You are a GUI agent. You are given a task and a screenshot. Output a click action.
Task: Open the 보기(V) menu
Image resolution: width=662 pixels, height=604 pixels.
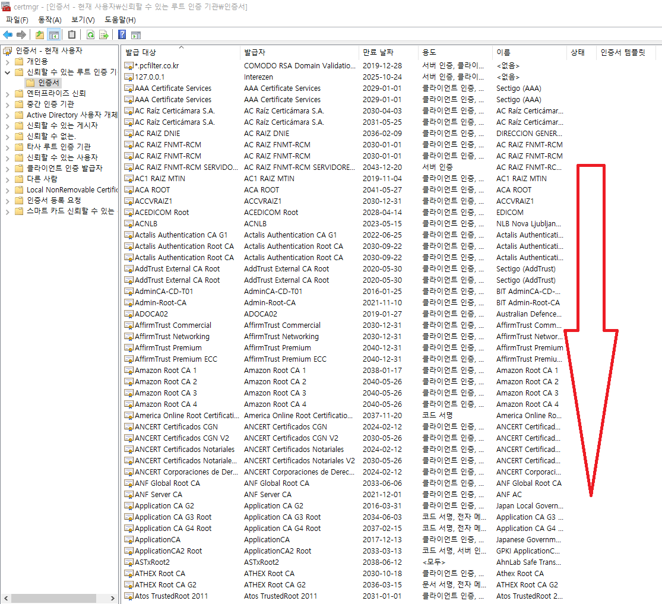[83, 20]
